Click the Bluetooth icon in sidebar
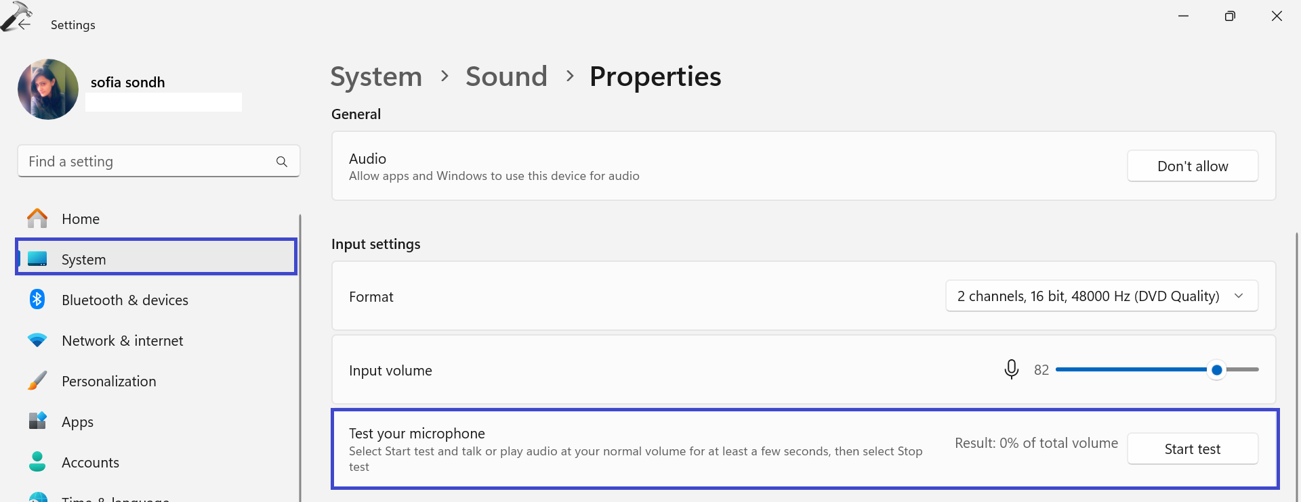The image size is (1301, 502). [37, 299]
